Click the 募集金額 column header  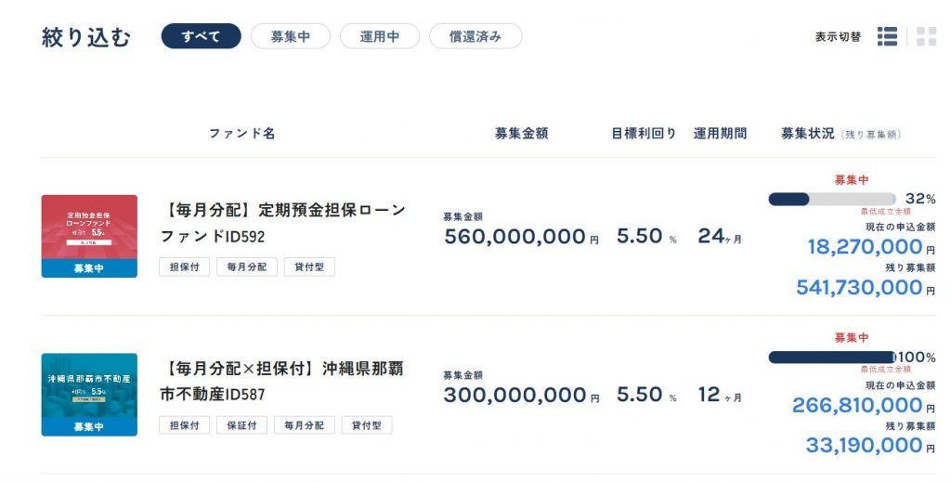click(522, 134)
